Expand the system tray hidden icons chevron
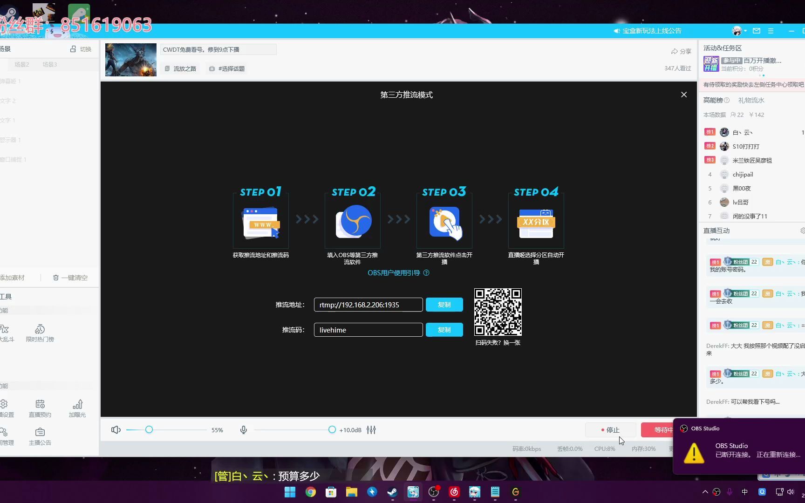 pyautogui.click(x=705, y=492)
